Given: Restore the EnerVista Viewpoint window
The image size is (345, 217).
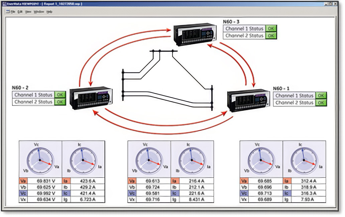Looking at the screenshot, I should (x=331, y=4).
